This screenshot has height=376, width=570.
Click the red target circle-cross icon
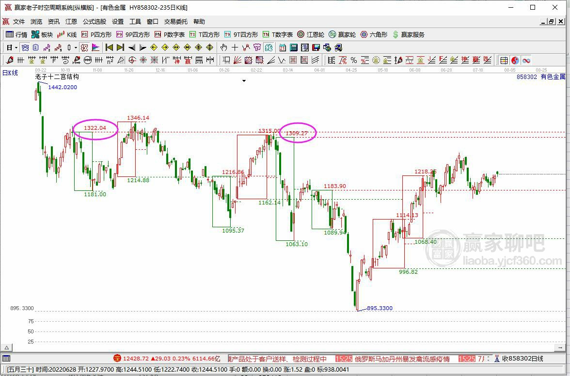click(x=132, y=60)
